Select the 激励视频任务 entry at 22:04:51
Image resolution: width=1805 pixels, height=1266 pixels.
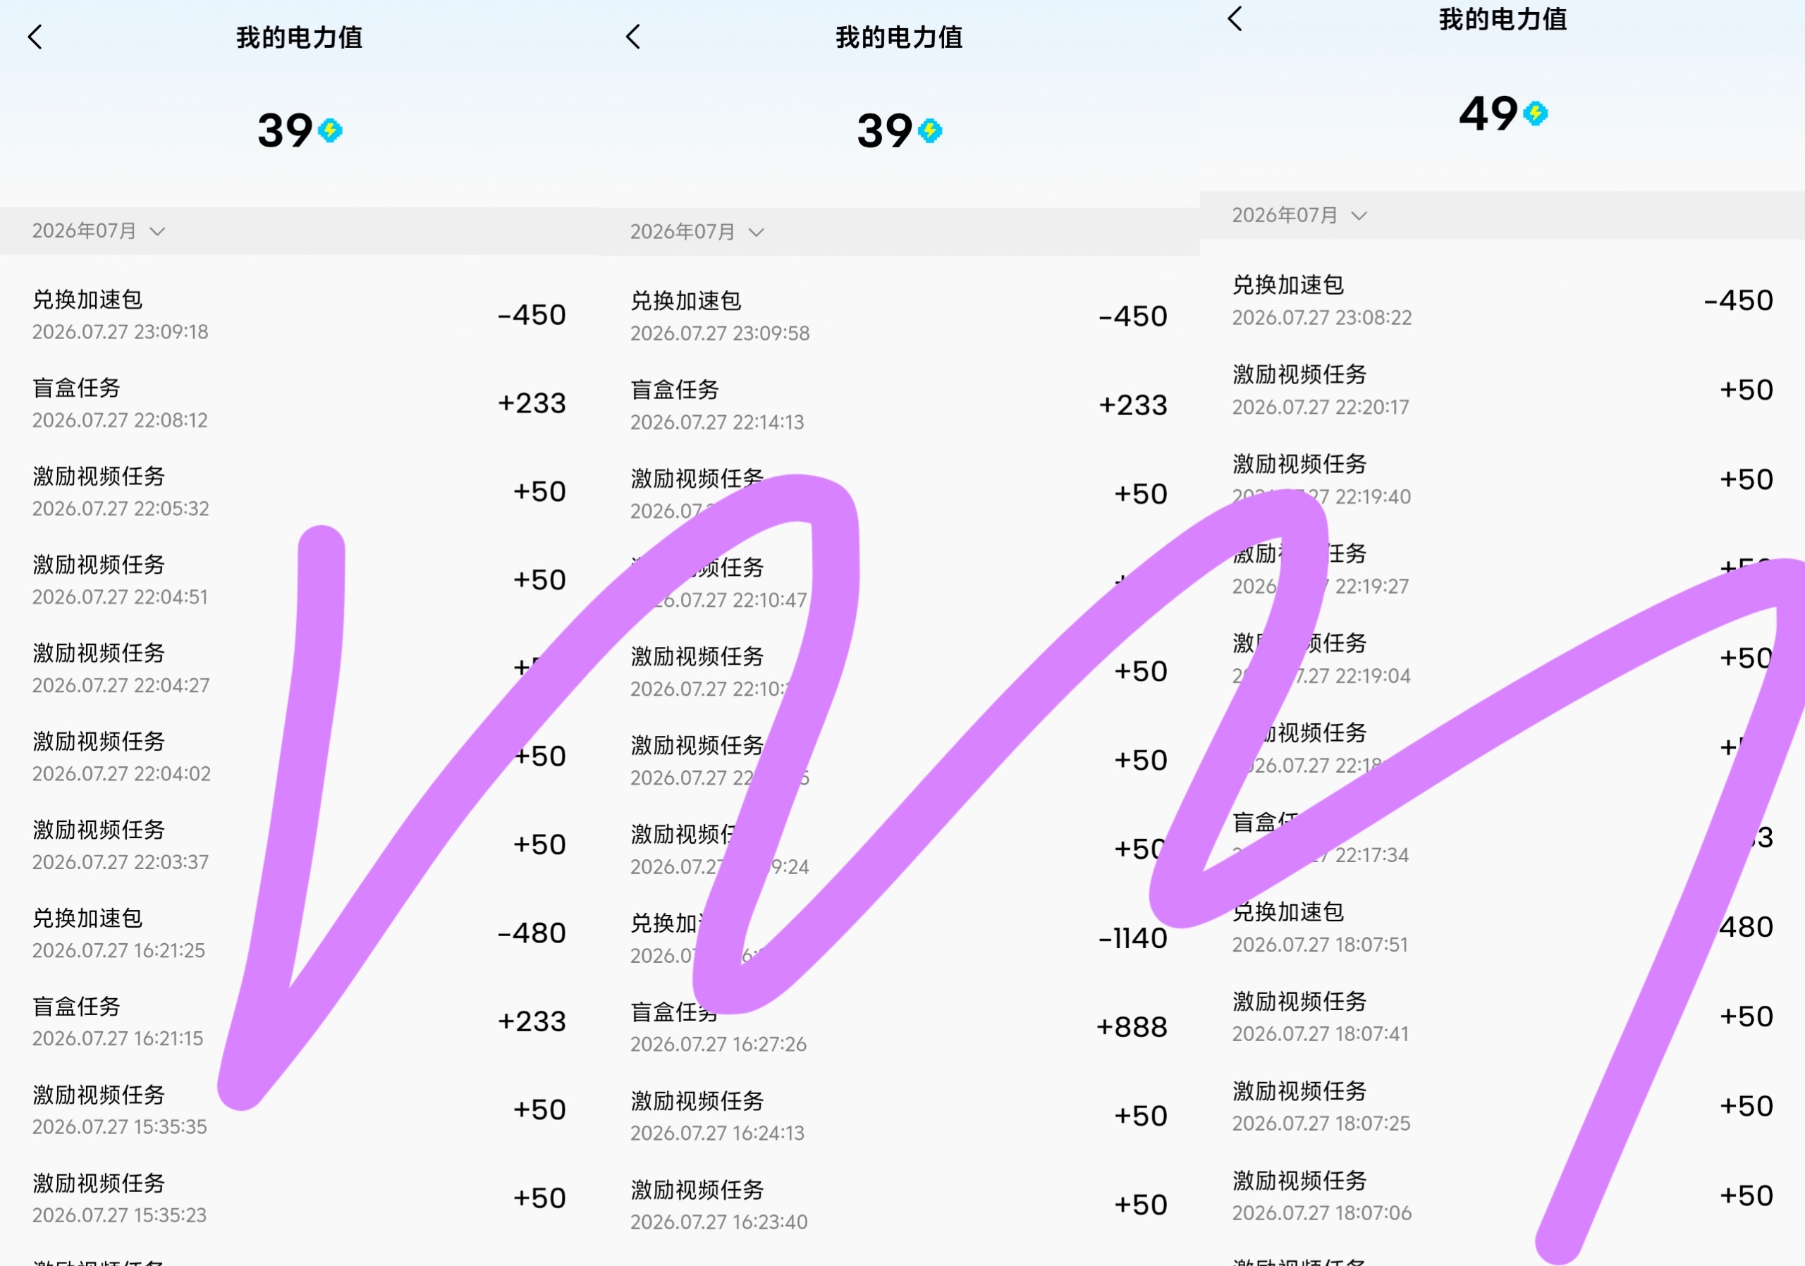(299, 580)
